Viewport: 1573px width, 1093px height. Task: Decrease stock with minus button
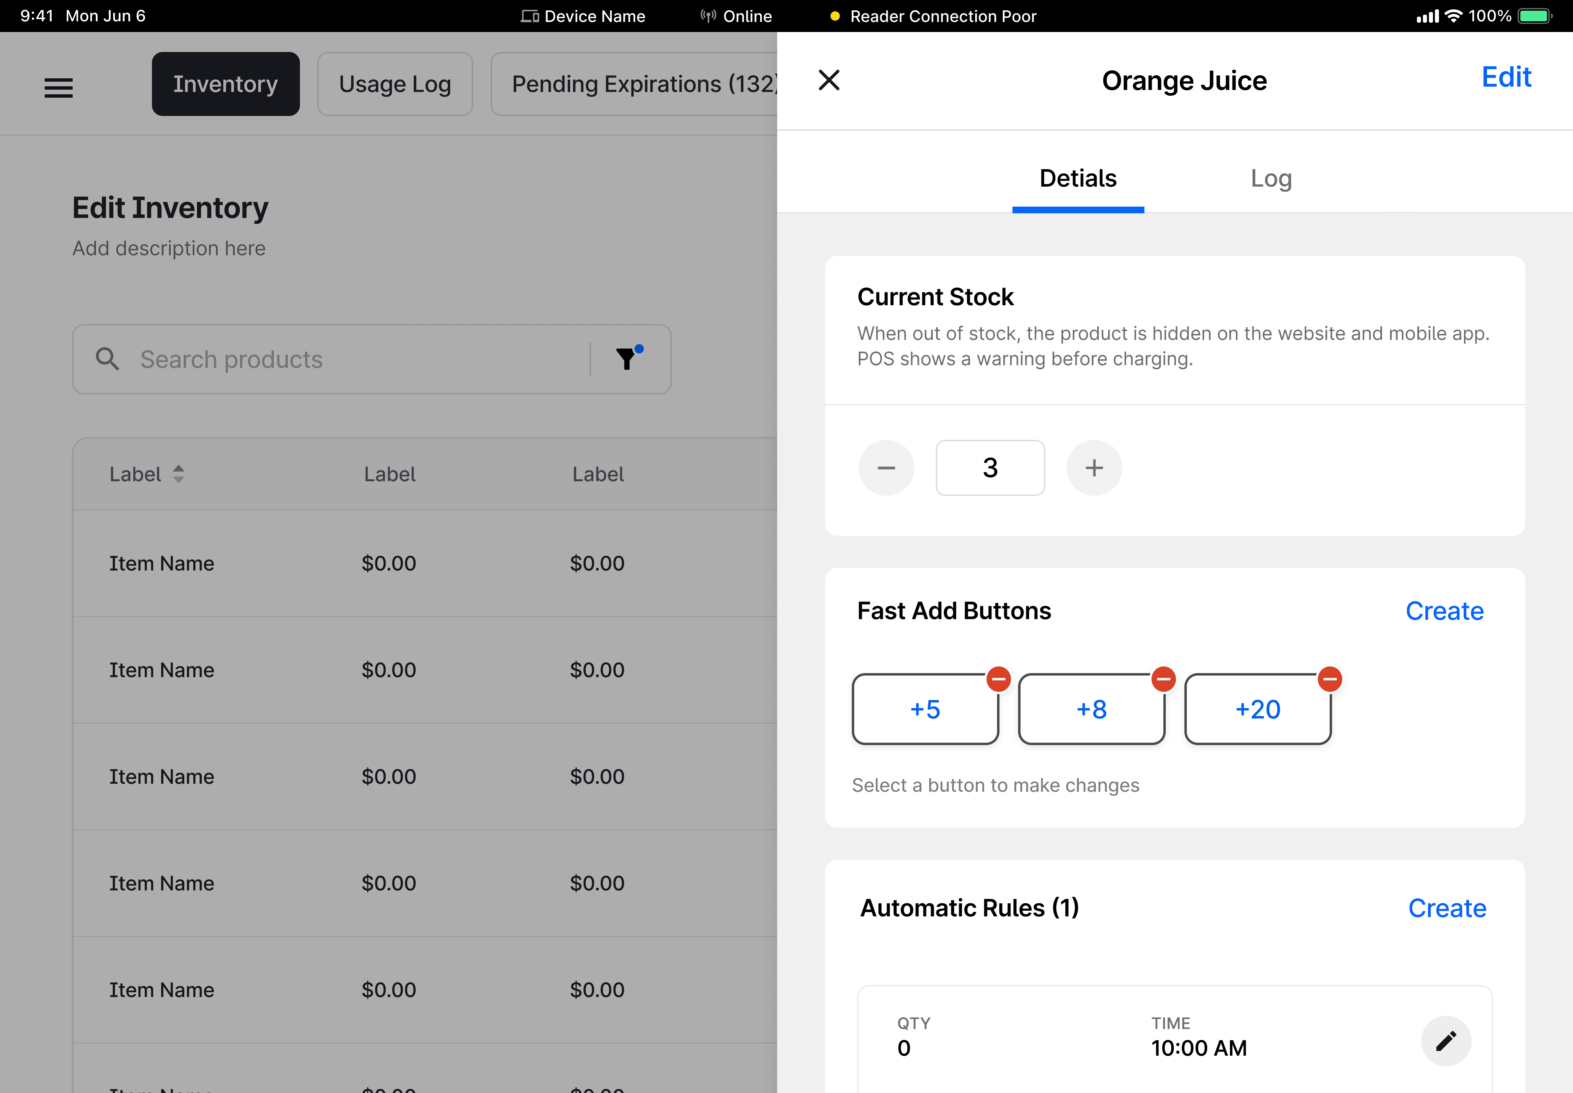point(886,468)
